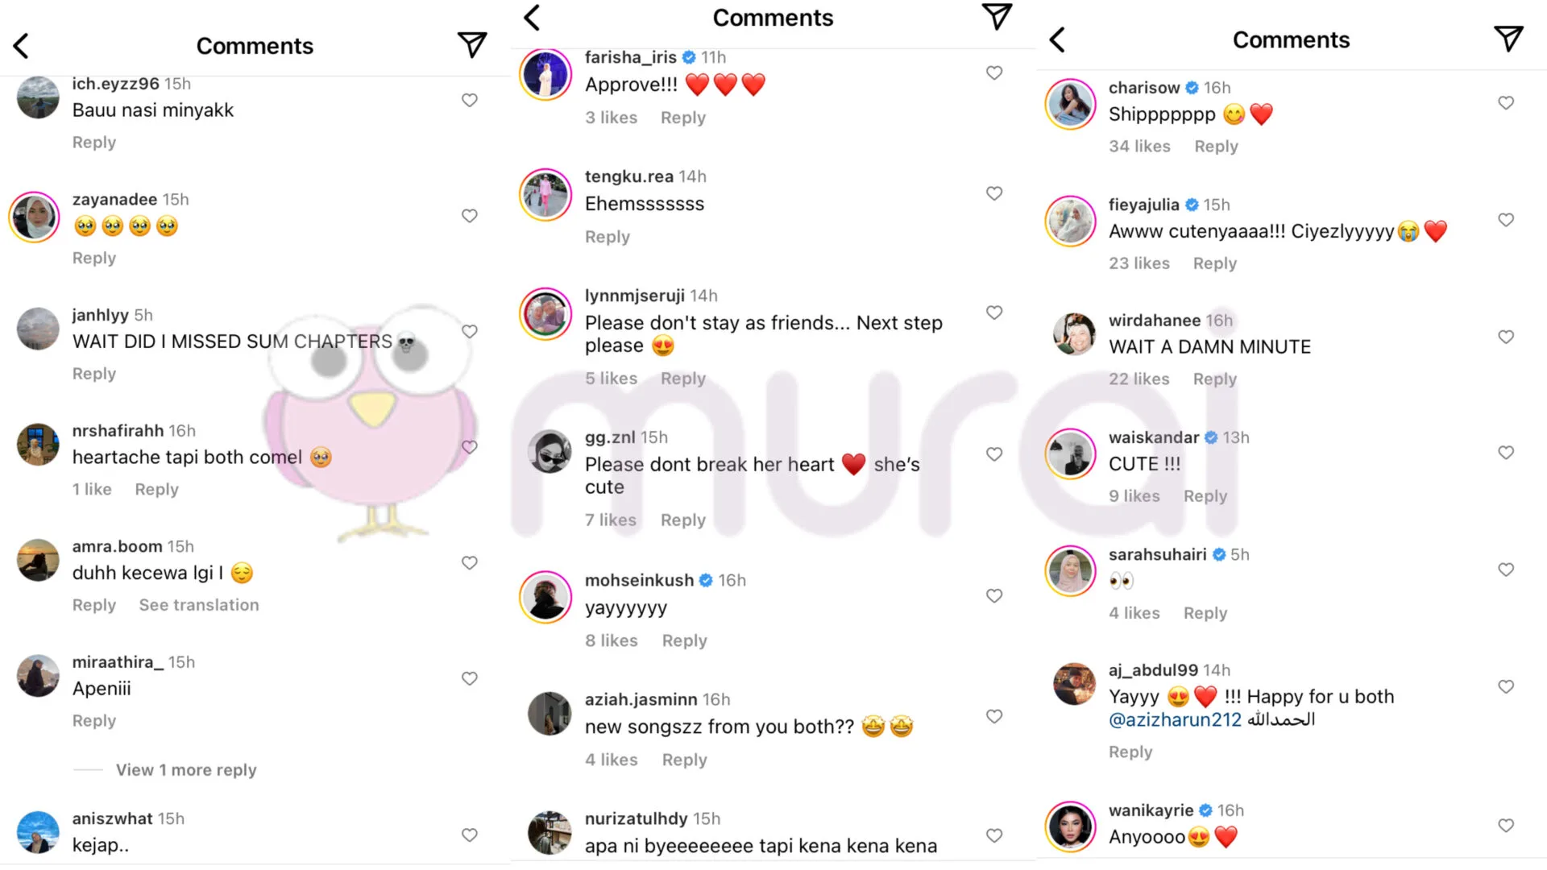Like farisha_iris's Approve comment

coord(994,72)
